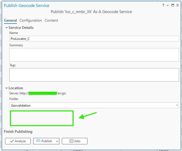Maximize the Publish Geocode Service pane
The width and height of the screenshot is (182, 151).
tap(173, 5)
